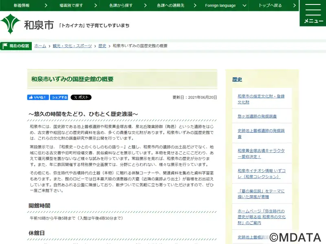Click the 歴史 breadcrumb link
The height and width of the screenshot is (244, 326).
102,46
